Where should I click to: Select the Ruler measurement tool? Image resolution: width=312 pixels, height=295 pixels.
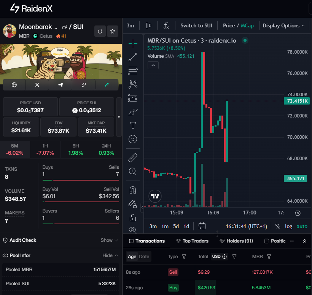(x=132, y=157)
